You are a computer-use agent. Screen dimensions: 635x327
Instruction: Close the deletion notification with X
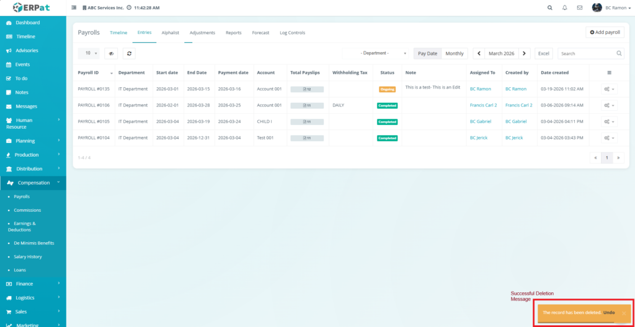624,313
